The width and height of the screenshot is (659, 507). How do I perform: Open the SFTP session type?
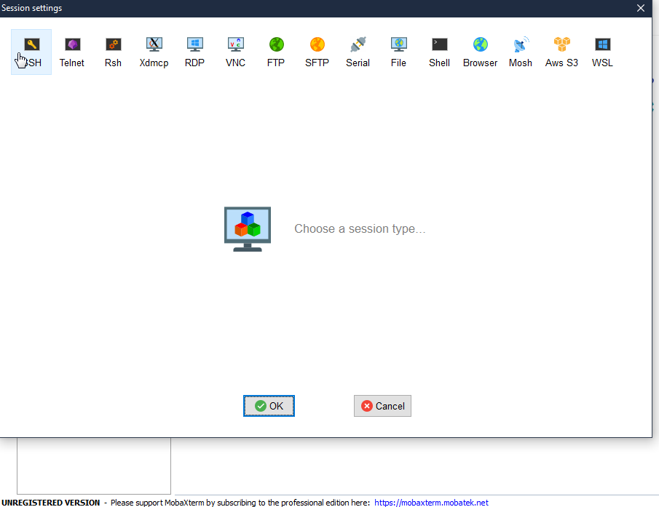coord(317,51)
